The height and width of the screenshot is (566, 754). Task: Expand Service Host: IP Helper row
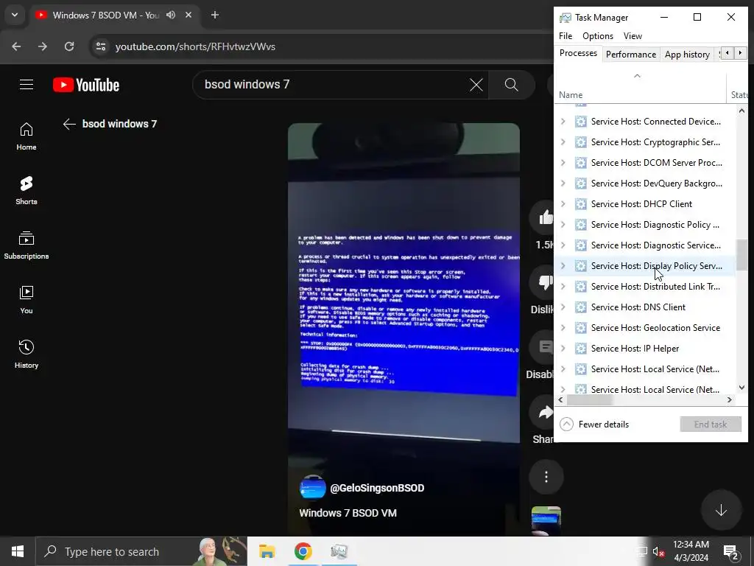[563, 349]
